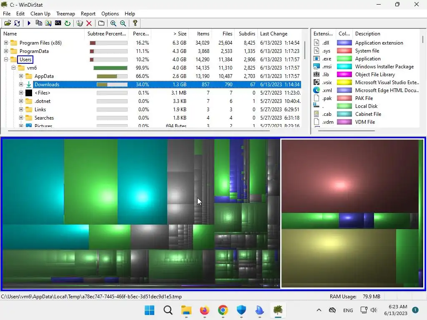Click the .lib library icon

316,74
